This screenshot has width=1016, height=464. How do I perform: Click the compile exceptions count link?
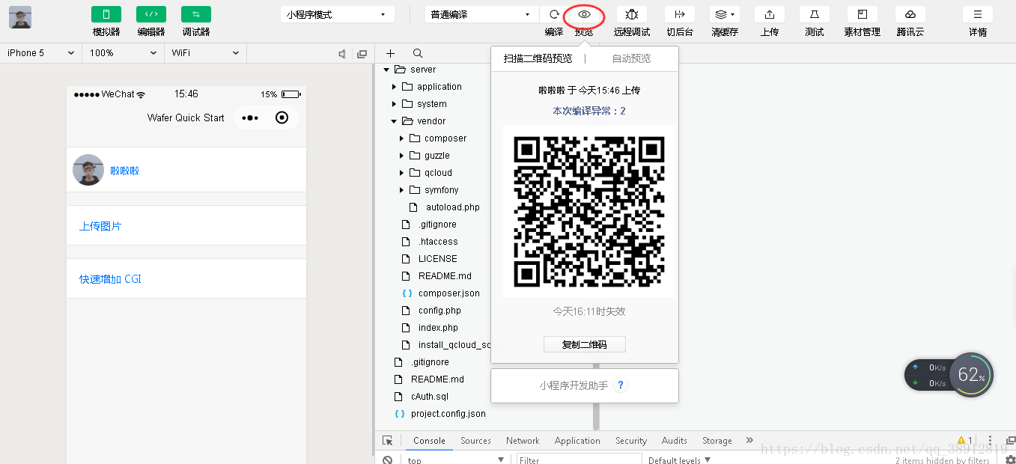pos(589,111)
